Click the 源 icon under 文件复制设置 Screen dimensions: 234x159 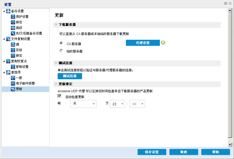coord(13,44)
